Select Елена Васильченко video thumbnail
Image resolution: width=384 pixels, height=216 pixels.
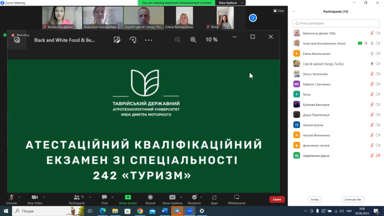tap(184, 18)
